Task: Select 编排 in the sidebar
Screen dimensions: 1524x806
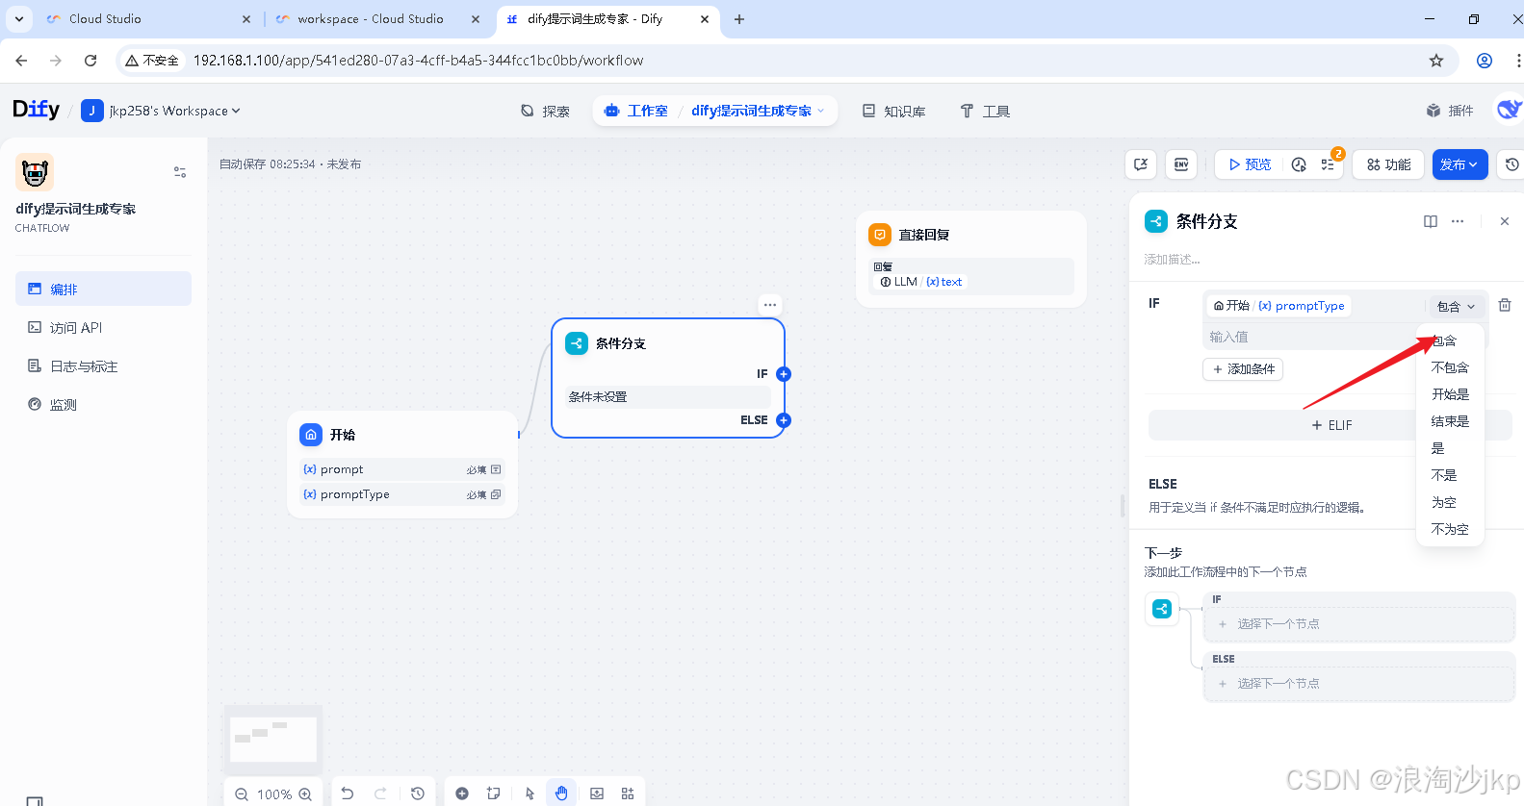Action: point(103,289)
